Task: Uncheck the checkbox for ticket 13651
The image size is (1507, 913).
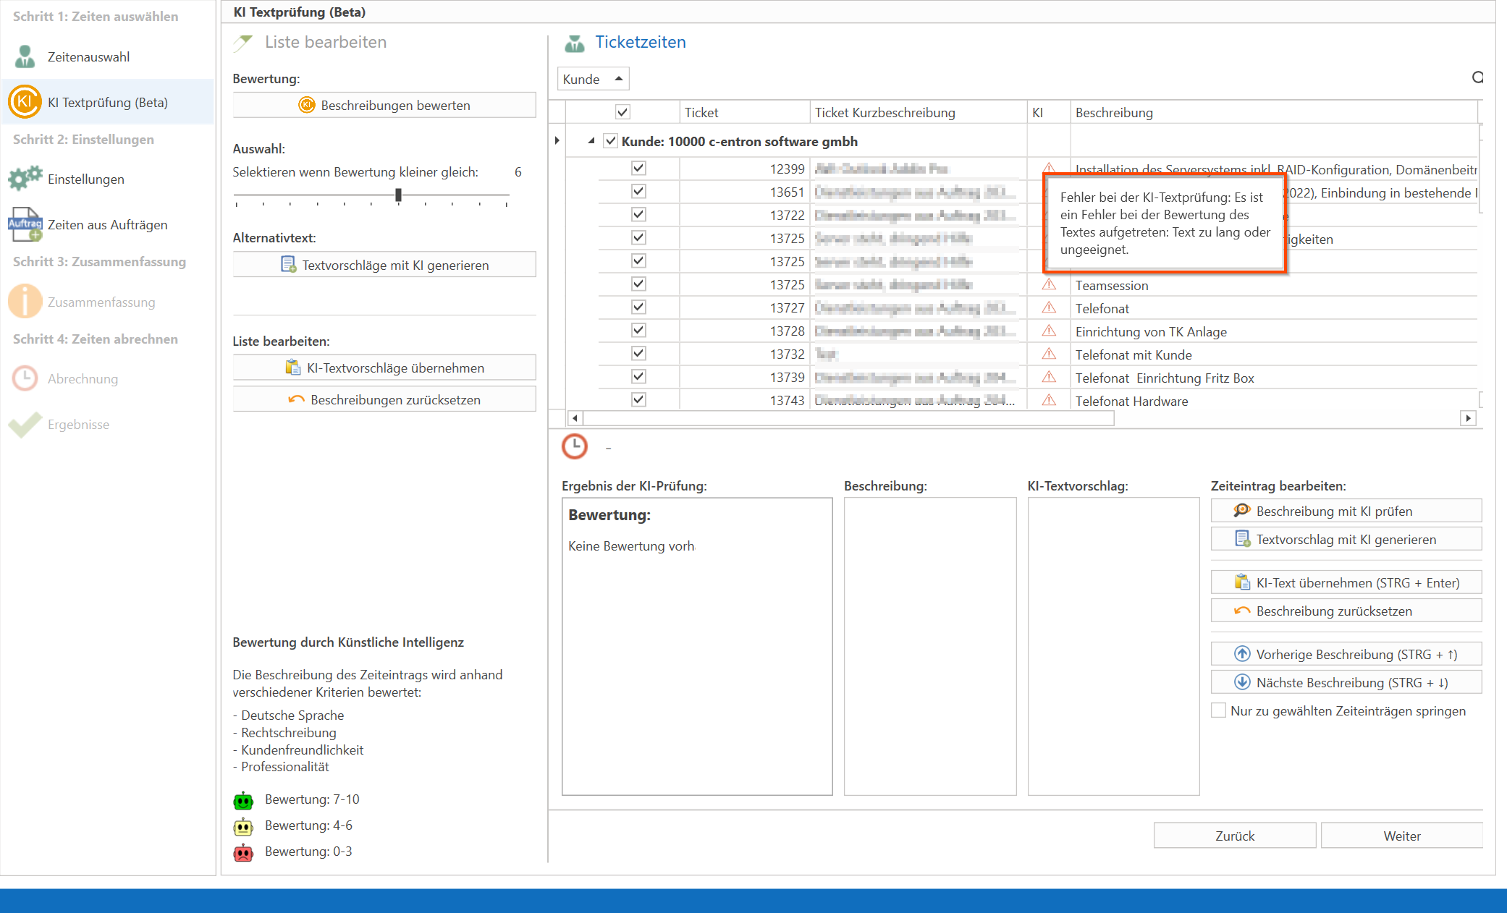Action: pyautogui.click(x=638, y=192)
